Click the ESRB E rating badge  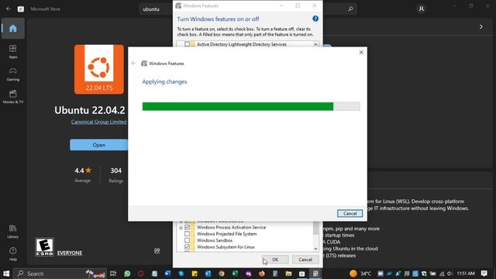click(x=44, y=246)
